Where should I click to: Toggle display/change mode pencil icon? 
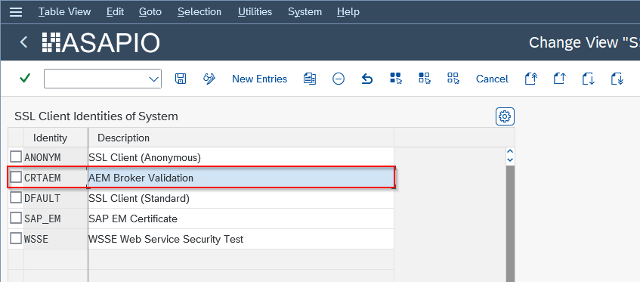coord(209,79)
